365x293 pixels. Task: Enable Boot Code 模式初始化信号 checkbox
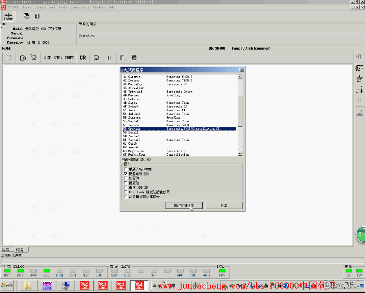(x=126, y=192)
